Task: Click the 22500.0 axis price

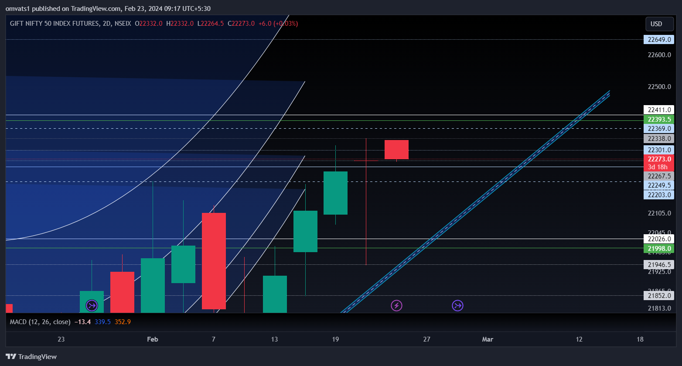Action: tap(659, 87)
